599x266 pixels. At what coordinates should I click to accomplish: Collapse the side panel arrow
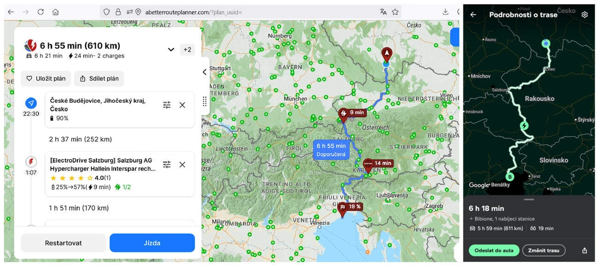tap(205, 72)
